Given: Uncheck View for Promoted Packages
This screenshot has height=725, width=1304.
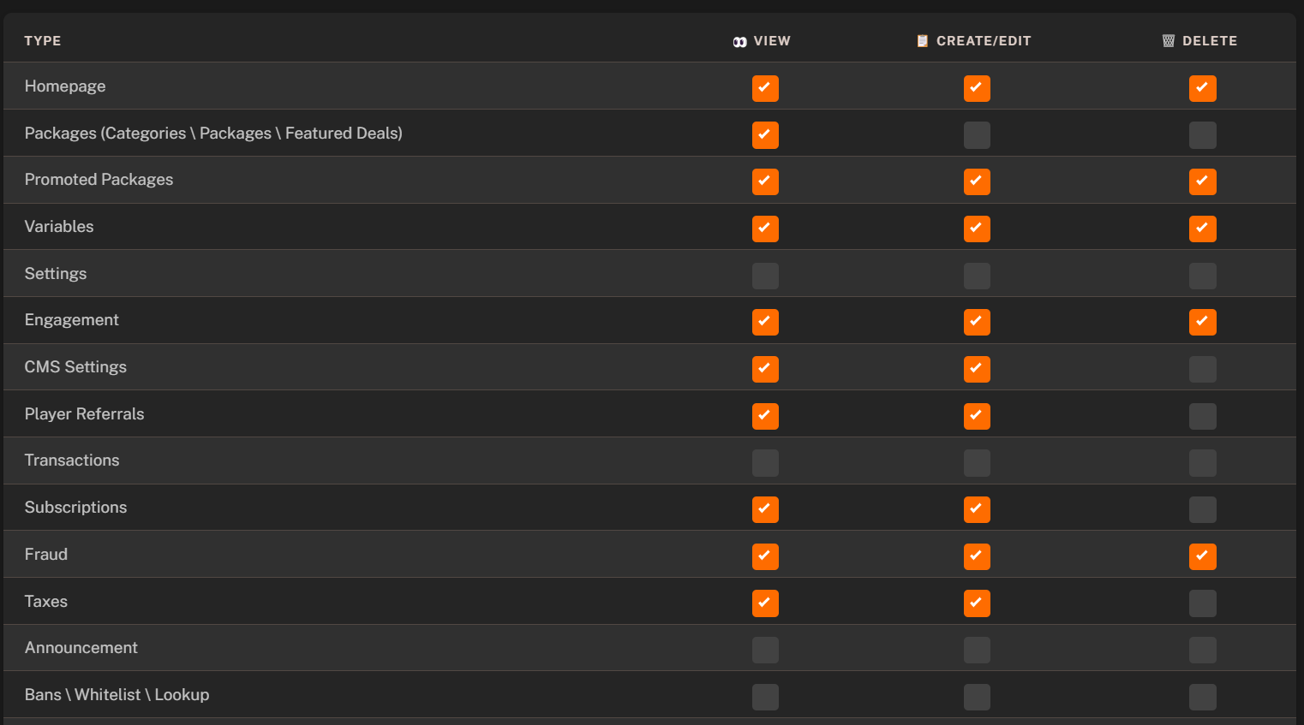Looking at the screenshot, I should 765,181.
